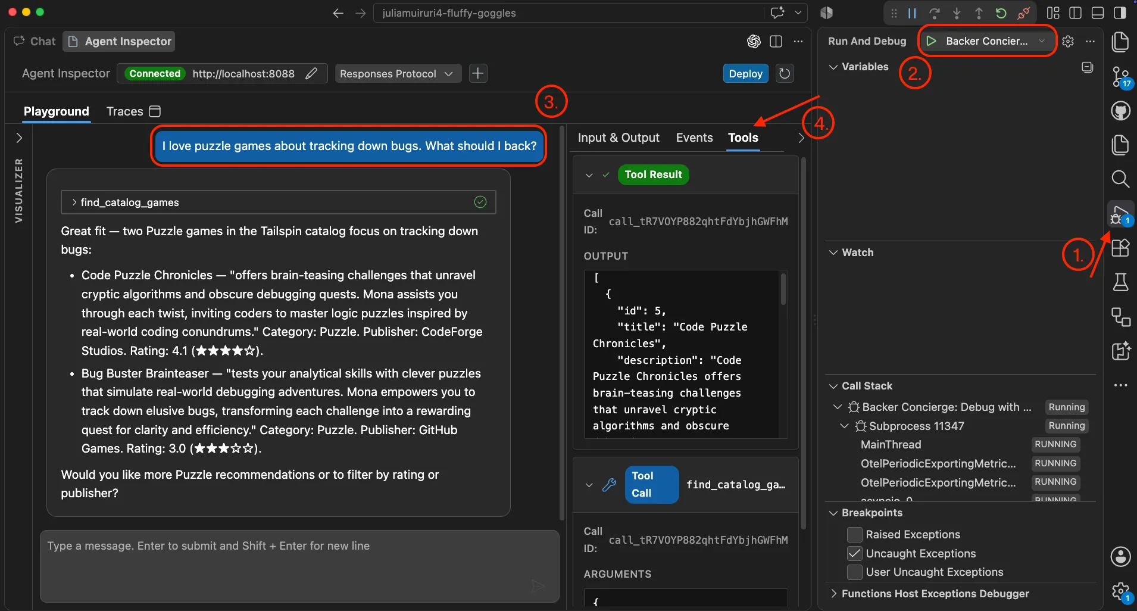Toggle the primary side bar layout button
The image size is (1137, 611).
pos(1076,13)
